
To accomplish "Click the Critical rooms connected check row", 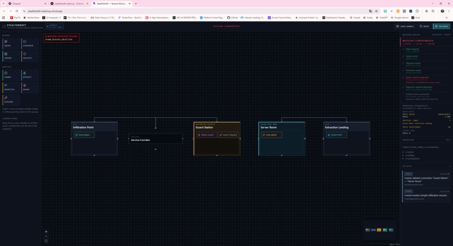I will tap(426, 97).
